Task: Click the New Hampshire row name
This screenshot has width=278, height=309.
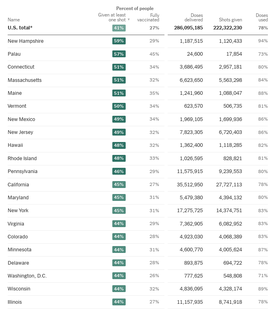Action: click(25, 41)
